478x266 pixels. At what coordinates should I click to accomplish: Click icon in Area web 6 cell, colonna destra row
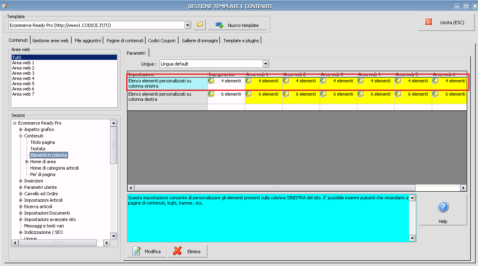[435, 94]
